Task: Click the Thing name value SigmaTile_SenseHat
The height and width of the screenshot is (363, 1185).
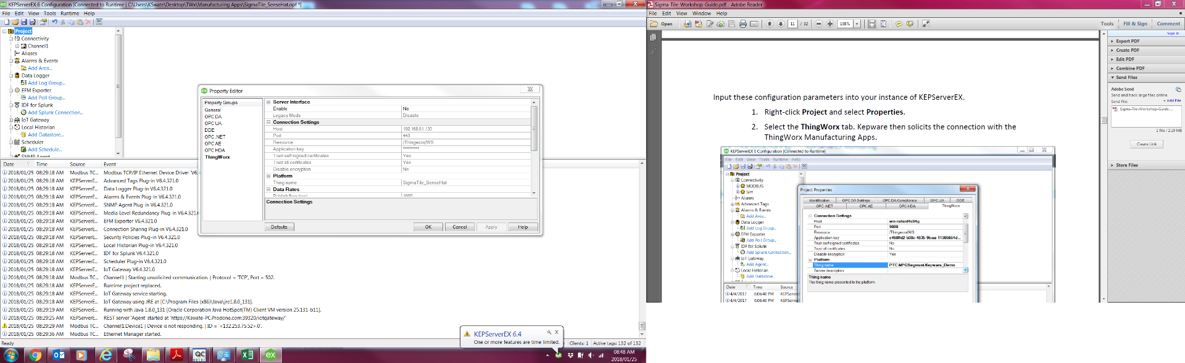Action: click(466, 182)
